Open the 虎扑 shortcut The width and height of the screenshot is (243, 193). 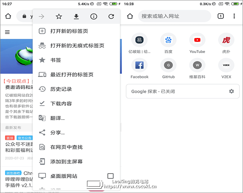226,43
